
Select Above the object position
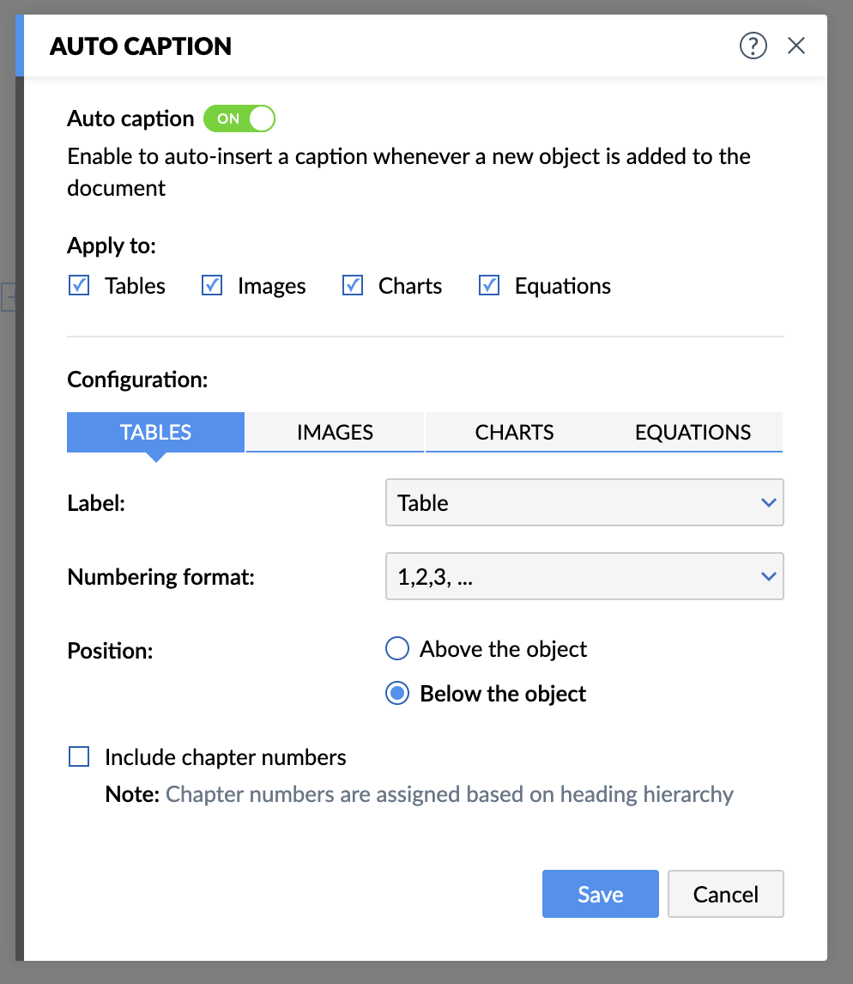point(397,649)
